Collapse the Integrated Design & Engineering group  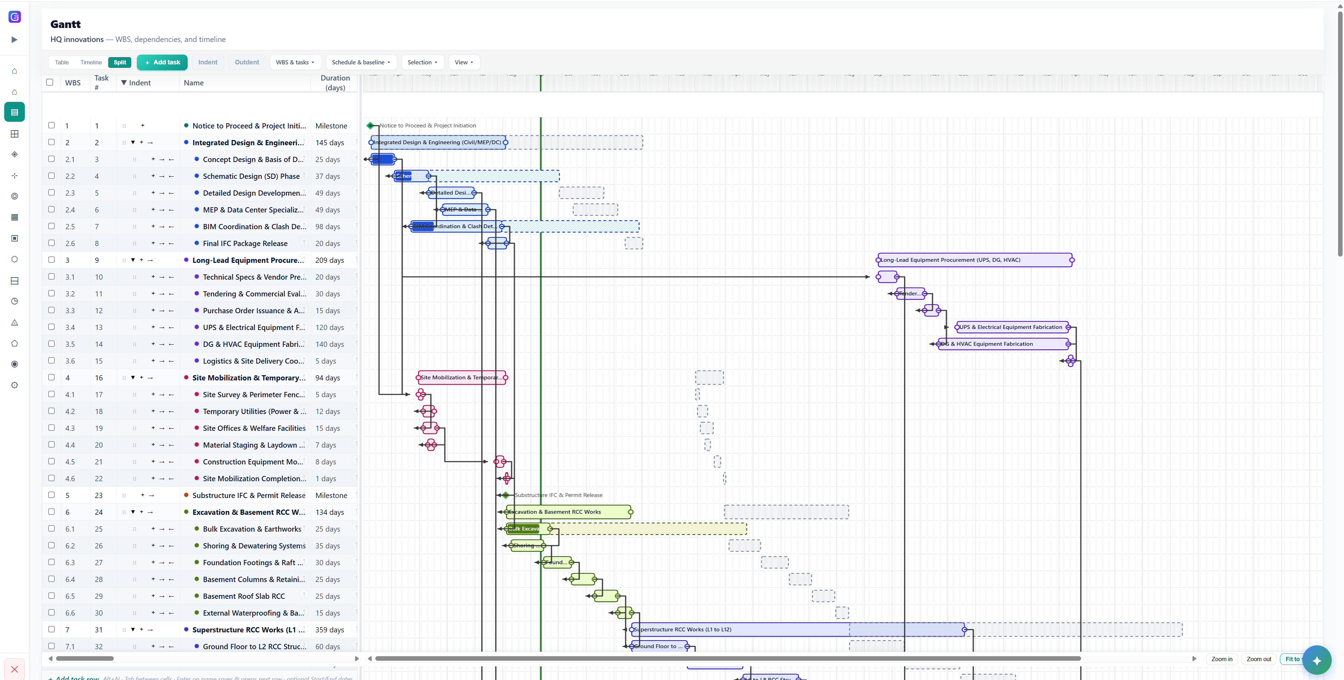(x=133, y=142)
